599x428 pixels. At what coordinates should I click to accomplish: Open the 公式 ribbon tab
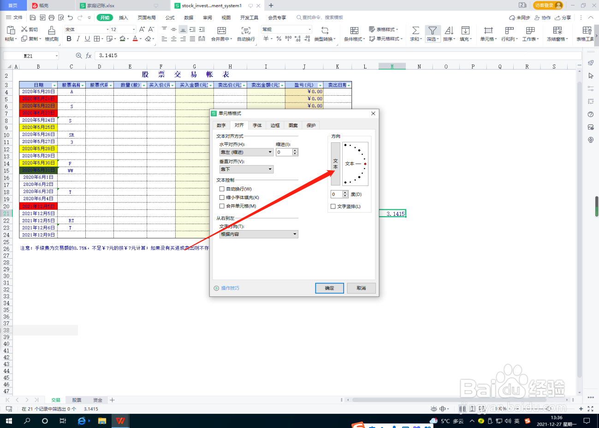tap(170, 17)
